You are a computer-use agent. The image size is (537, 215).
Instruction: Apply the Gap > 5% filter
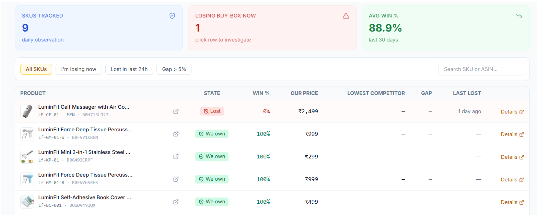tap(174, 69)
